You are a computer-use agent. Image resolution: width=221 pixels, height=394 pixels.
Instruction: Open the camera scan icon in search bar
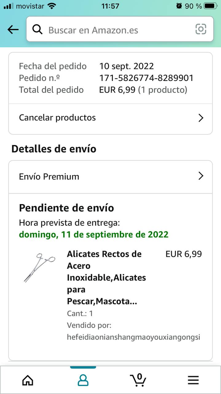click(201, 29)
